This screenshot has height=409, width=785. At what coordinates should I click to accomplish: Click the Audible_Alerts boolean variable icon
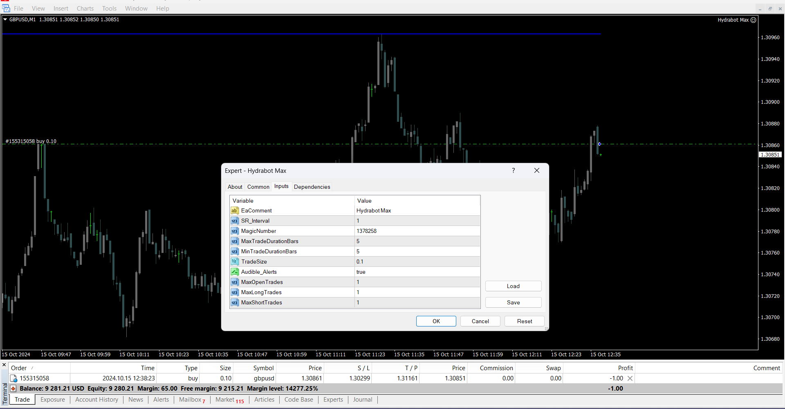pyautogui.click(x=235, y=272)
